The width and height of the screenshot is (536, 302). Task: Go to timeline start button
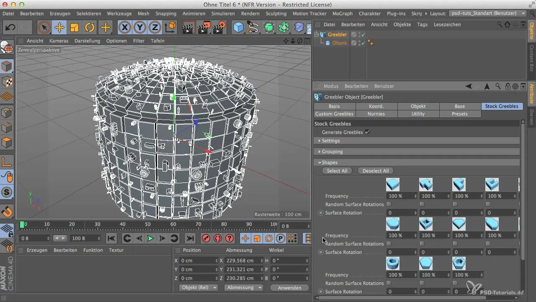pos(111,238)
